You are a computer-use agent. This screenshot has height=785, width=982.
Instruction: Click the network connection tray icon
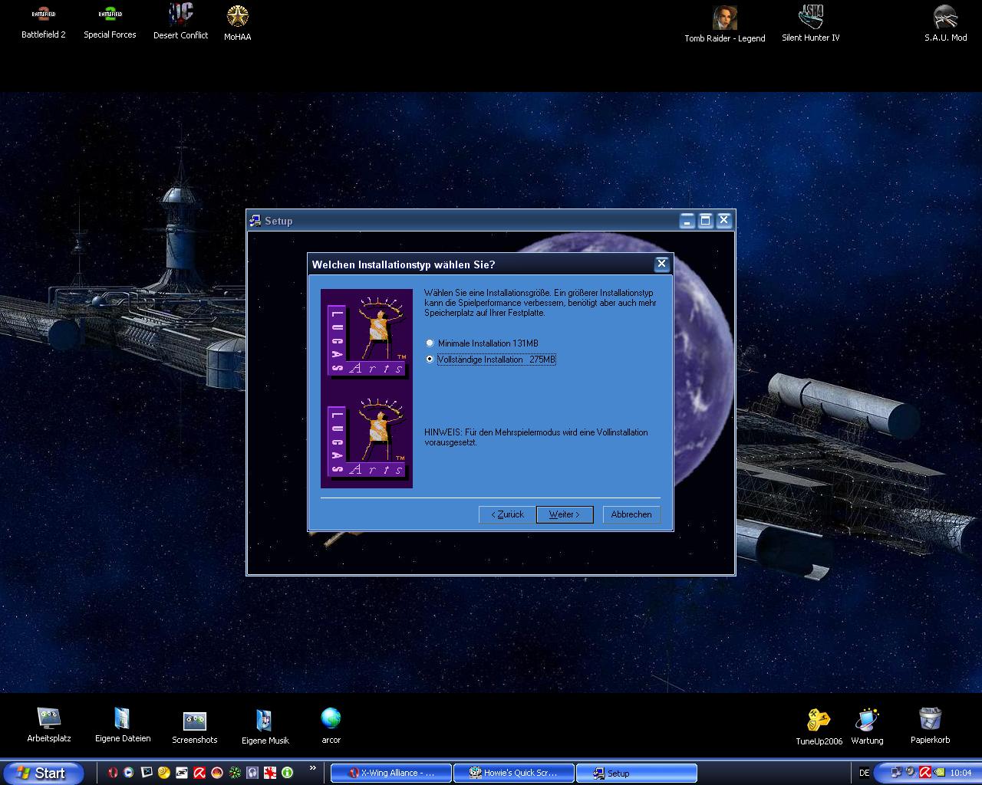point(897,772)
